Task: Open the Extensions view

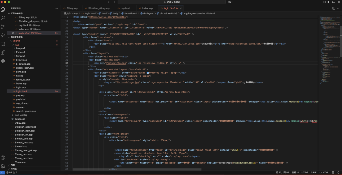Action: (3, 52)
